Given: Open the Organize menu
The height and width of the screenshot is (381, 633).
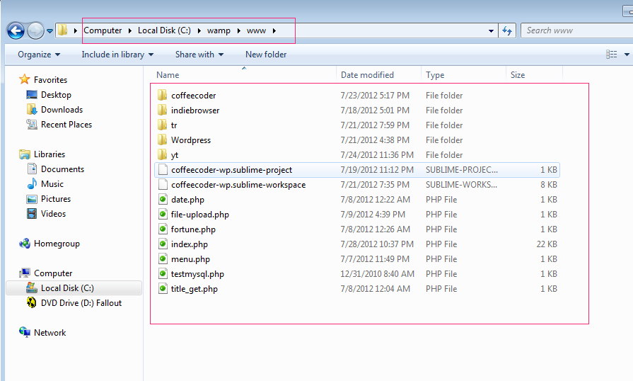Looking at the screenshot, I should point(39,55).
